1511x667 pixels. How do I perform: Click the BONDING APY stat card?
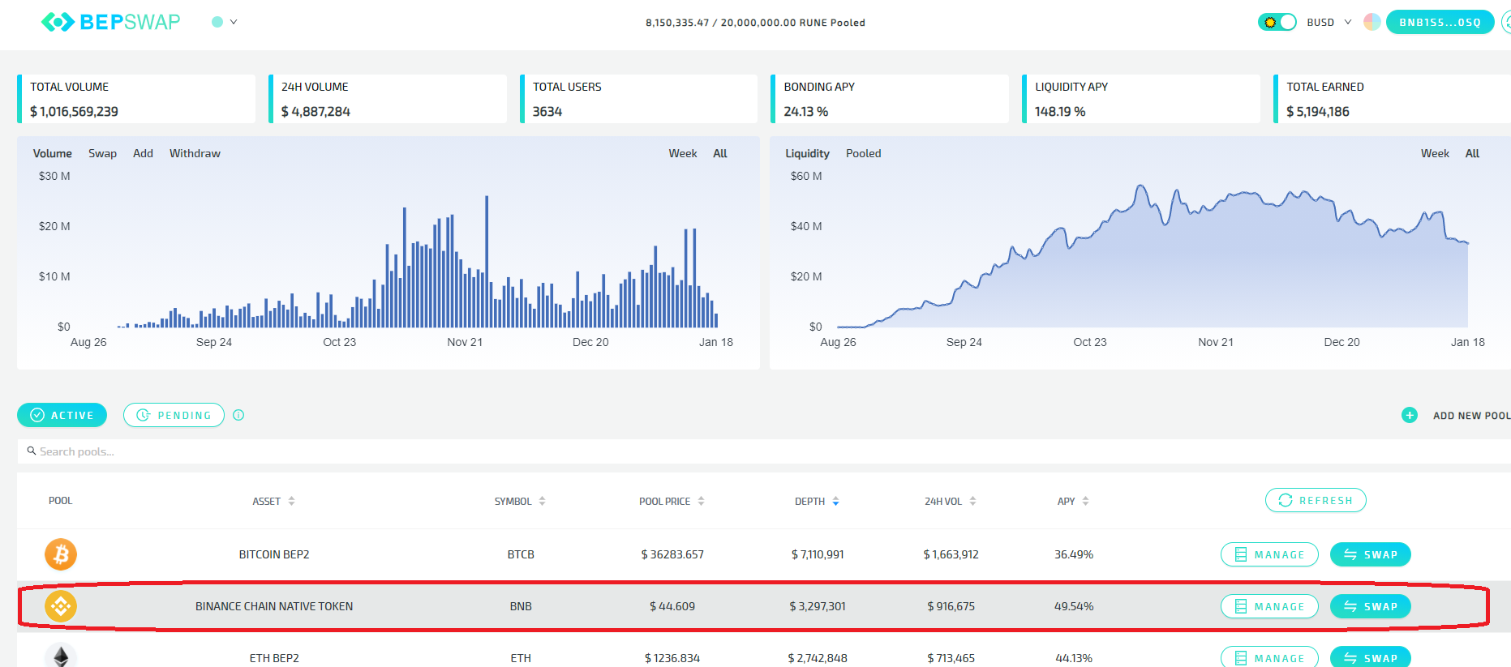pos(890,99)
